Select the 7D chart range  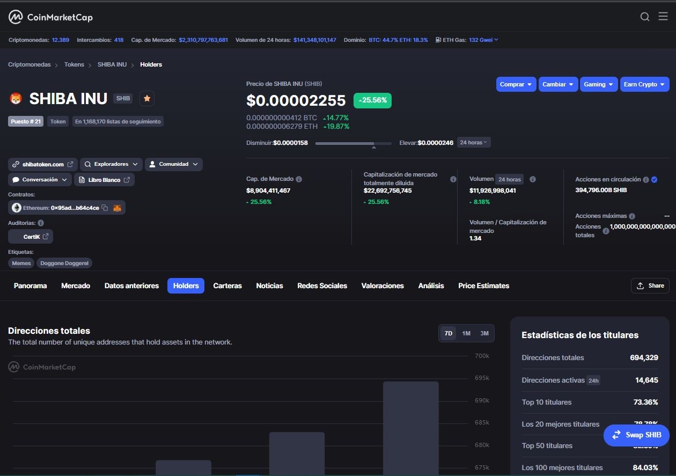point(448,333)
